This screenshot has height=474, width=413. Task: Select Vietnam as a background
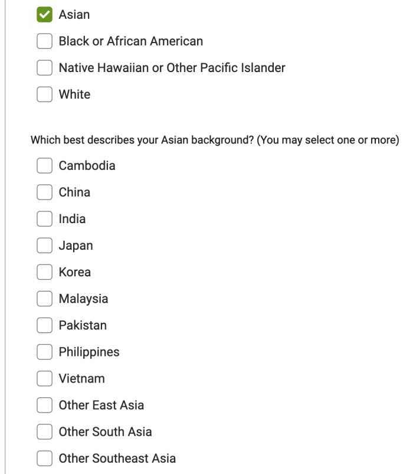[x=44, y=378]
